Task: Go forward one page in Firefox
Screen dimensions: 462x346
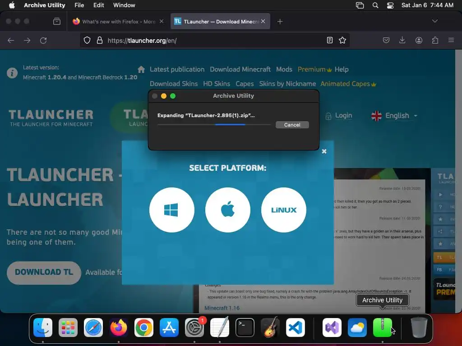Action: [x=27, y=40]
